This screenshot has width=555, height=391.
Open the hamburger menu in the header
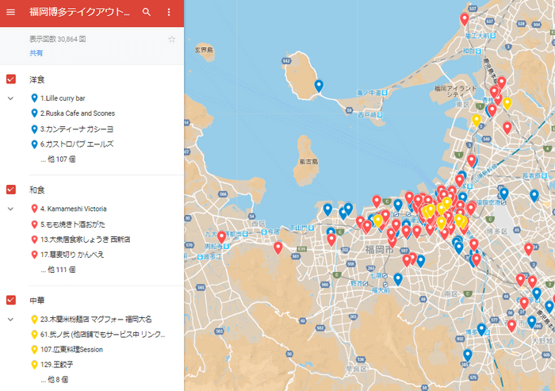click(11, 12)
